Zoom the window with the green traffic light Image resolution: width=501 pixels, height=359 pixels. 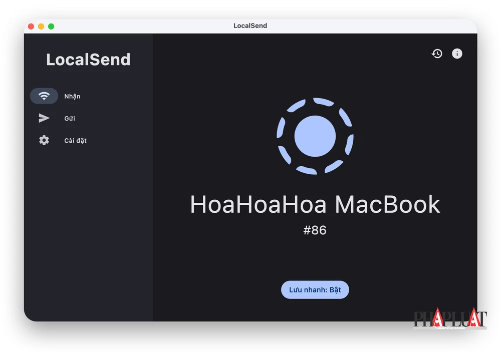coord(50,26)
